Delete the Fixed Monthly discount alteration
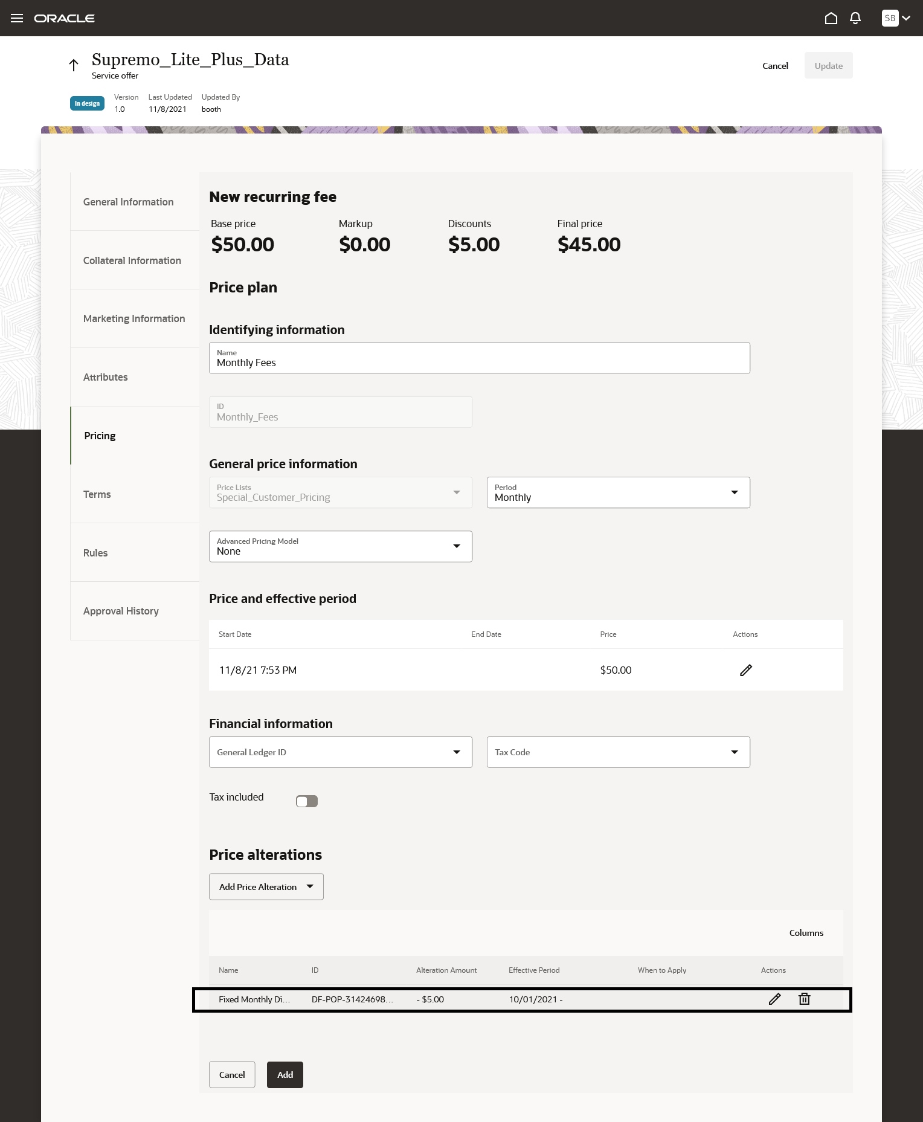This screenshot has height=1122, width=923. (x=805, y=999)
